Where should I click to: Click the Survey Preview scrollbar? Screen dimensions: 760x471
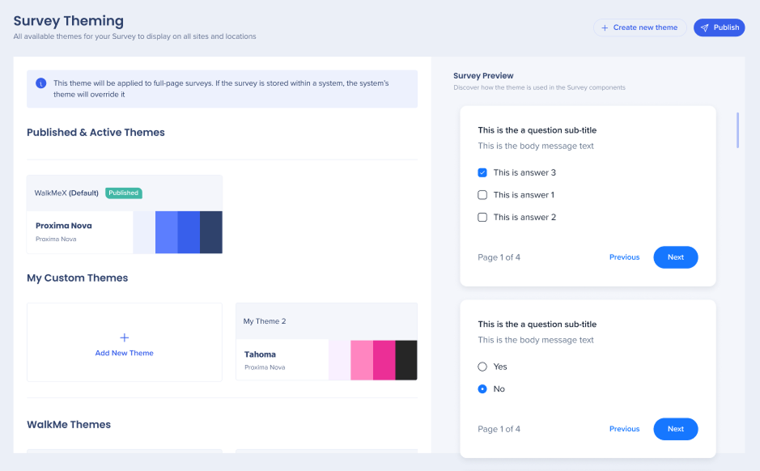(x=737, y=129)
